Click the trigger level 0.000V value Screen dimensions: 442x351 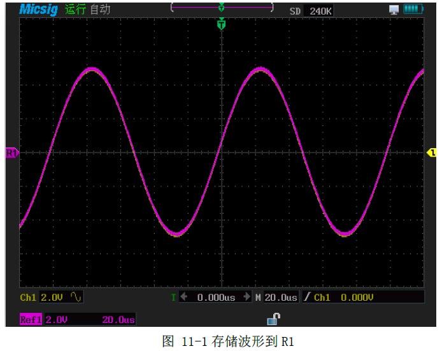pyautogui.click(x=356, y=298)
